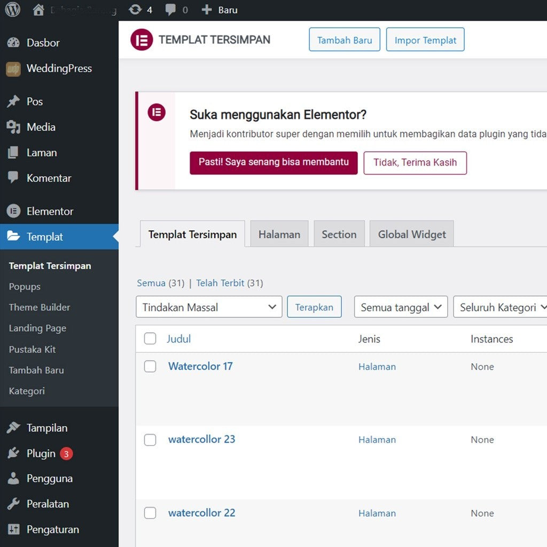Screen dimensions: 547x547
Task: Open the comments bubble icon in admin bar
Action: coord(170,10)
